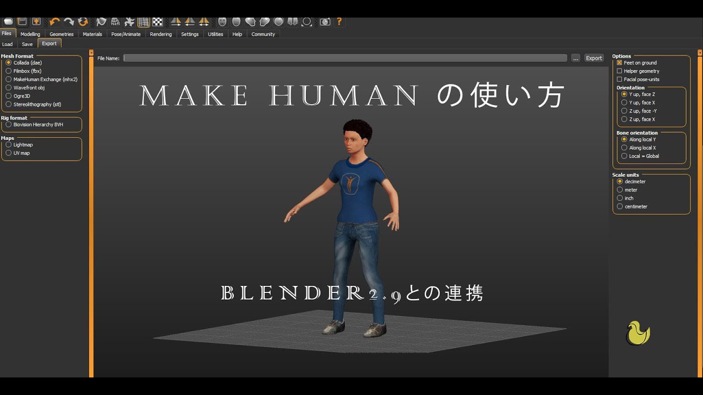Select Y up, face Z orientation

click(x=638, y=94)
